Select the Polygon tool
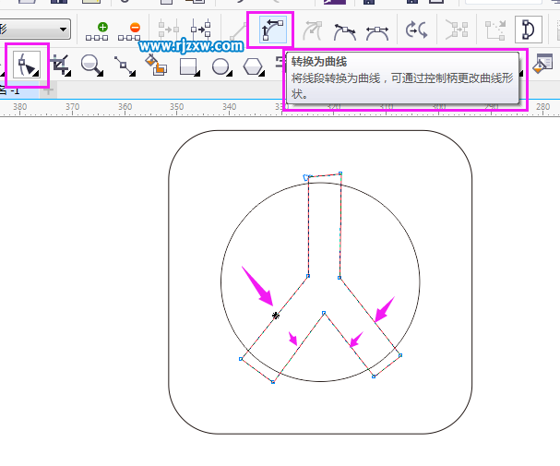560x466 pixels. click(254, 66)
